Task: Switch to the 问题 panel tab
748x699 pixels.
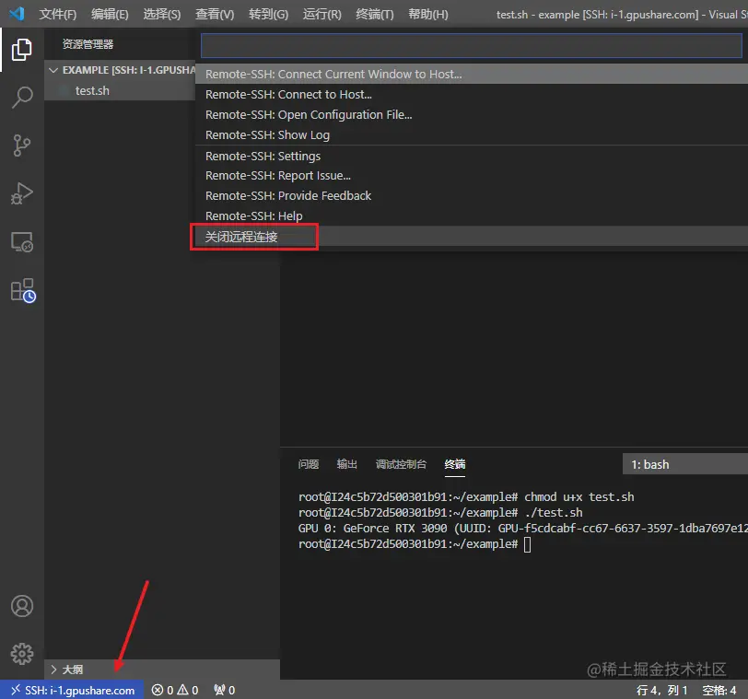Action: coord(309,464)
